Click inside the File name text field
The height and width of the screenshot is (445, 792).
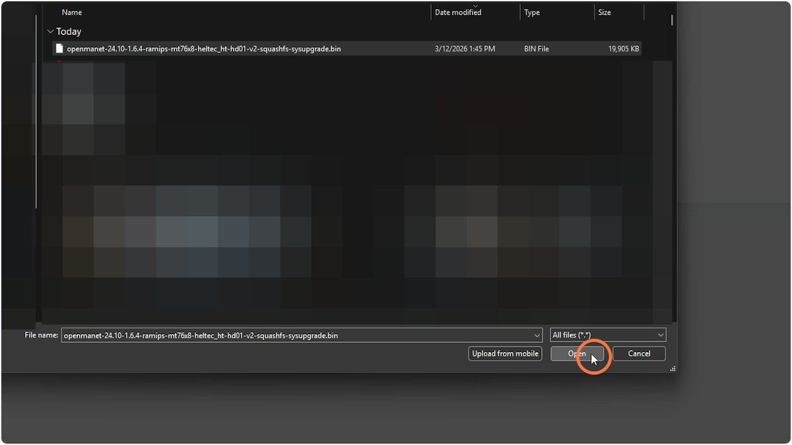(x=264, y=335)
